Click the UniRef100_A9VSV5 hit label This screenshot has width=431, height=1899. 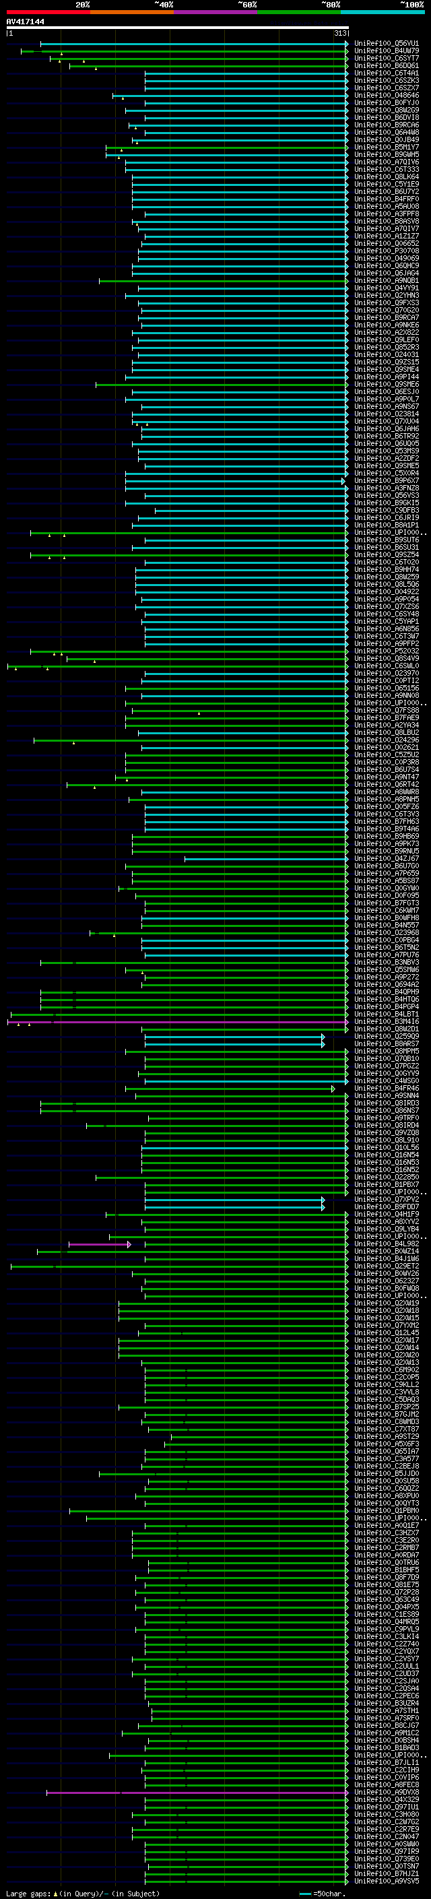point(387,1881)
